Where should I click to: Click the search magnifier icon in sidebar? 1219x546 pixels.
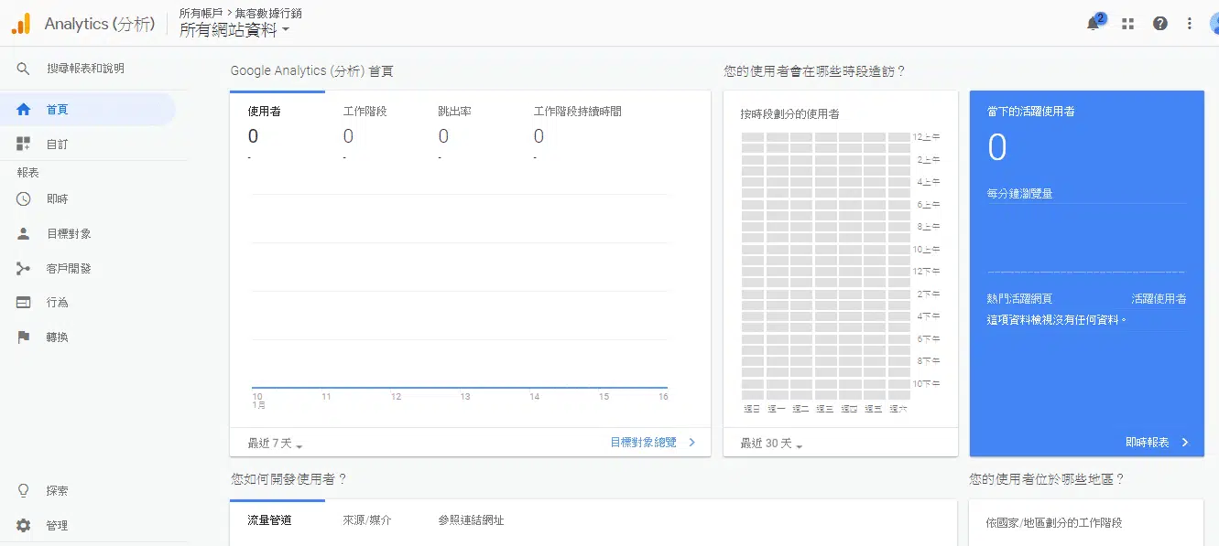pos(24,69)
